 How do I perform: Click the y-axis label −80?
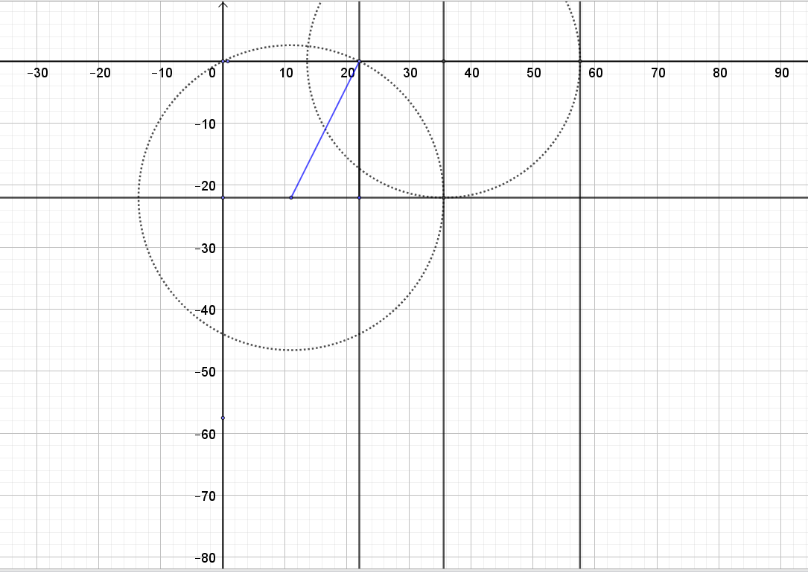tap(205, 558)
